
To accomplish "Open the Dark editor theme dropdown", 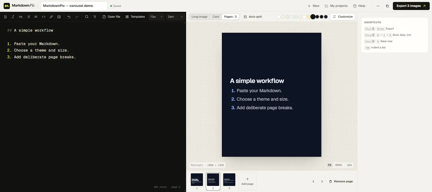I will pos(175,17).
